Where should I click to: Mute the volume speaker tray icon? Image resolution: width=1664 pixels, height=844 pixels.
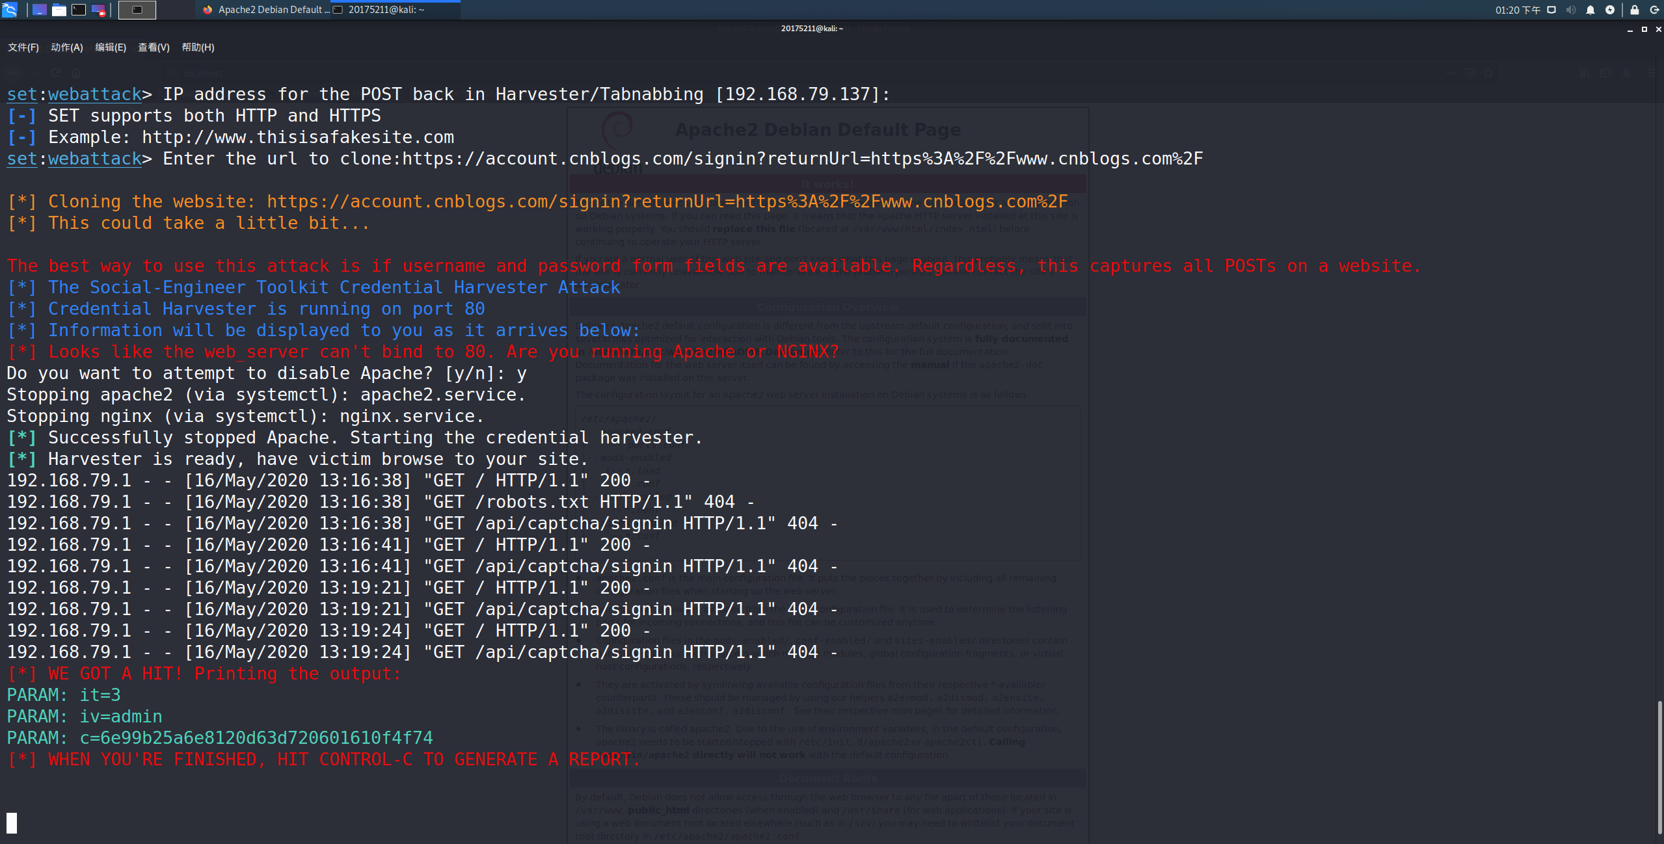[1571, 10]
